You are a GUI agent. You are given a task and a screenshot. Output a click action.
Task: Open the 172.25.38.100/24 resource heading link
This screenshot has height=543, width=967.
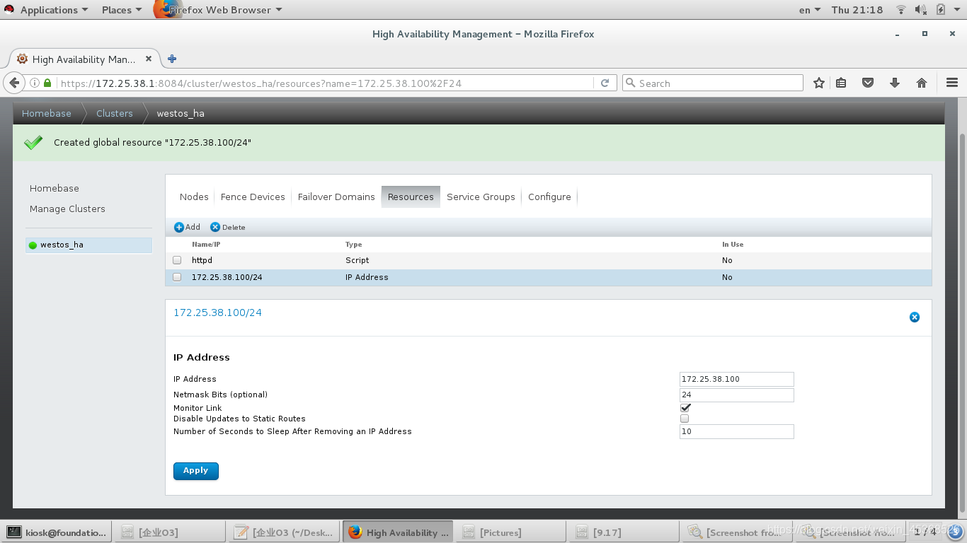point(217,313)
